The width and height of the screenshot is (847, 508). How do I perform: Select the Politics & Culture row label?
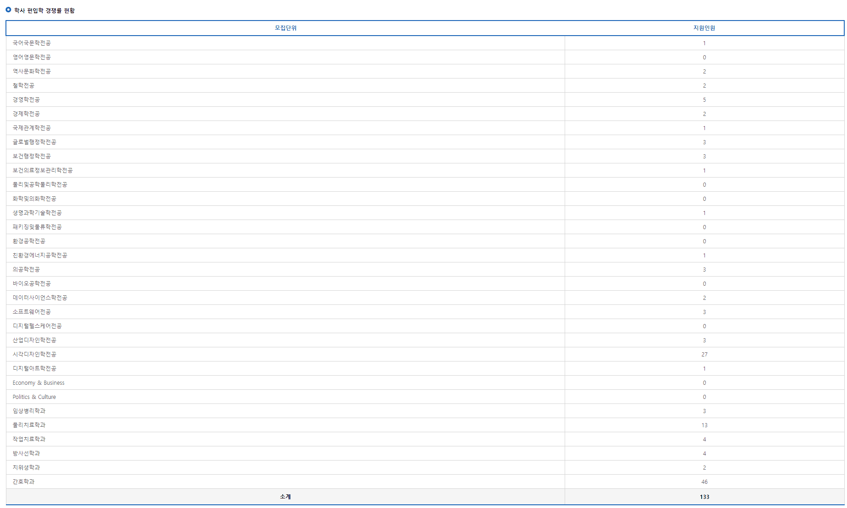pyautogui.click(x=34, y=397)
